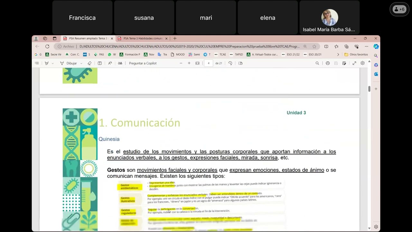412x232 pixels.
Task: Open the browser profile icon
Action: tap(36, 38)
